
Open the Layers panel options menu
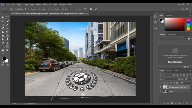pos(190,71)
